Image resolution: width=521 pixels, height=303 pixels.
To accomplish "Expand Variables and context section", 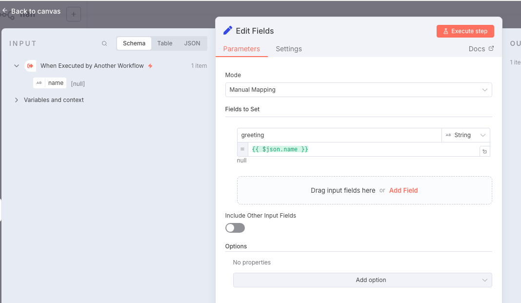I will click(x=17, y=100).
